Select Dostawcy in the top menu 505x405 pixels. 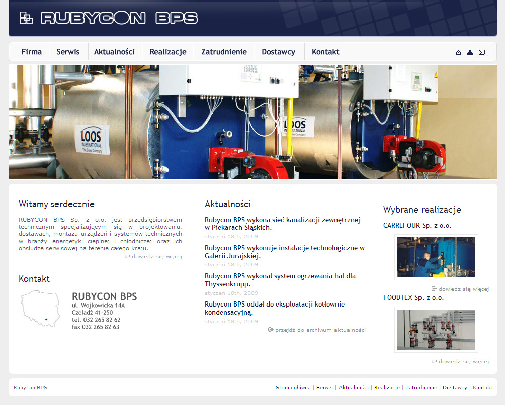pos(279,52)
